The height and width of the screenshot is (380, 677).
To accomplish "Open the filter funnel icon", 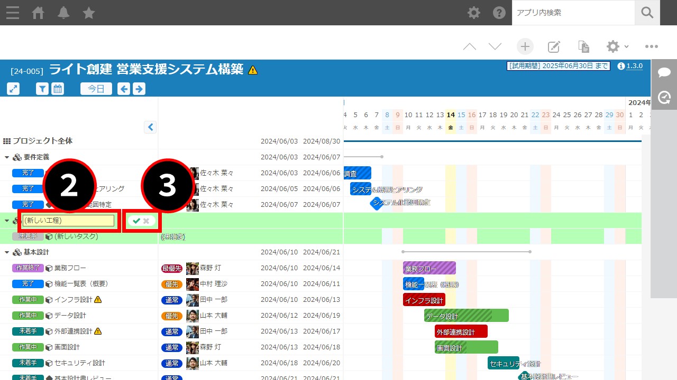I will [42, 89].
